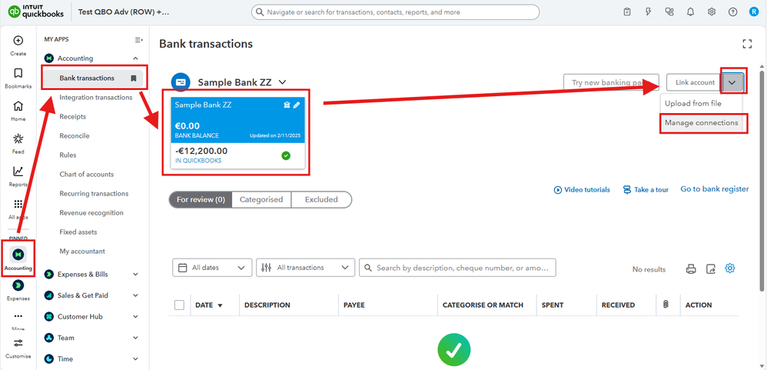Open Receipts menu item
The height and width of the screenshot is (370, 767).
[72, 116]
